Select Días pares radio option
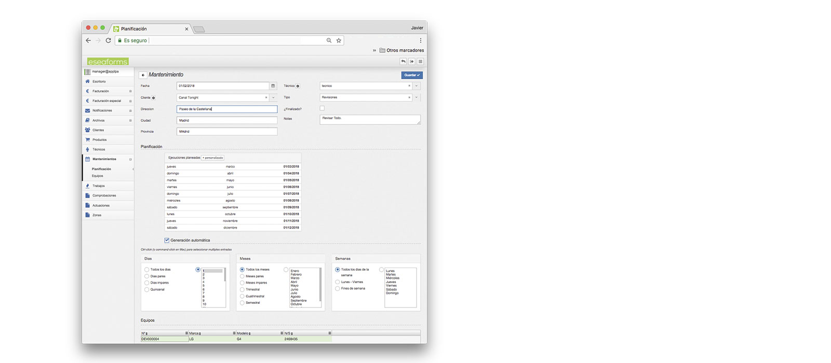Screen dimensions: 831x363 [146, 276]
